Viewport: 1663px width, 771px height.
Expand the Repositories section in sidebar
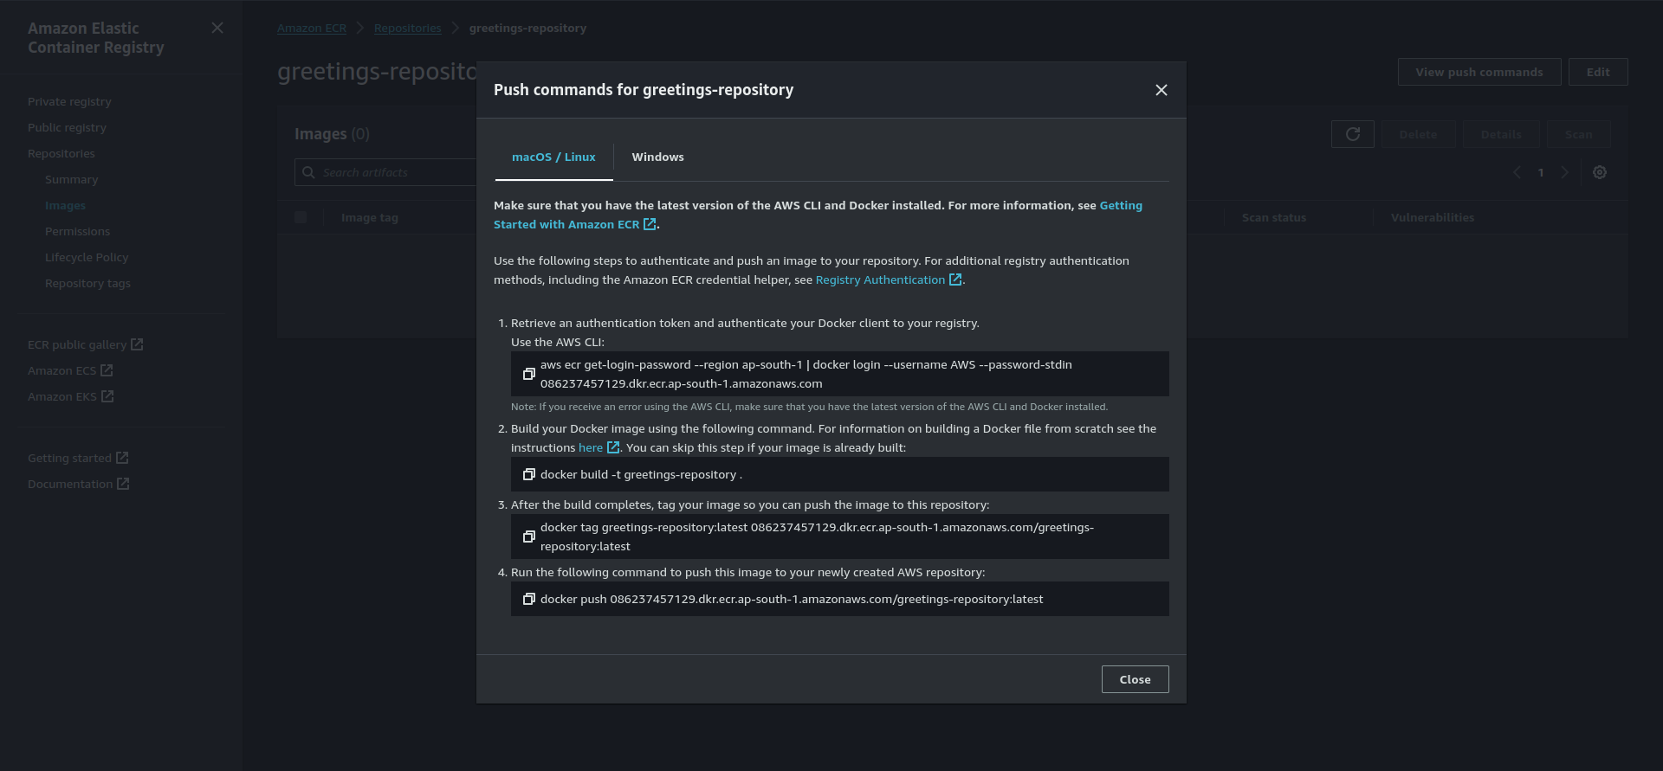[x=61, y=153]
